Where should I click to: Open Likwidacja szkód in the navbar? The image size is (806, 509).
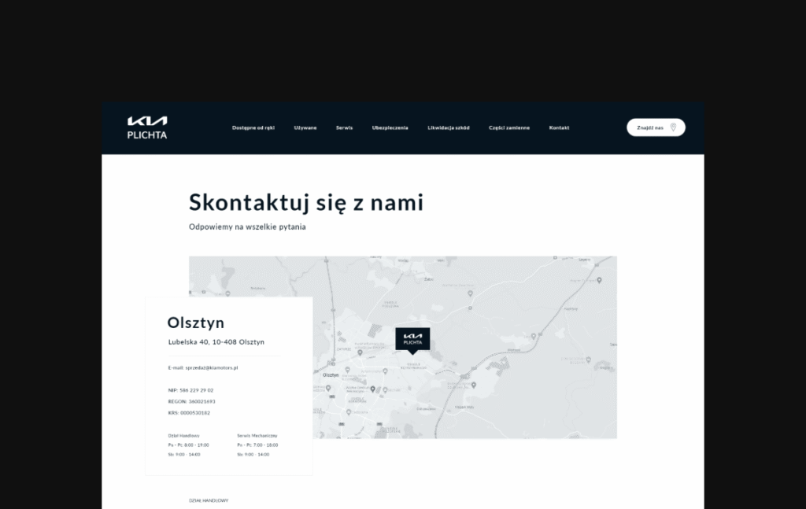[x=448, y=127]
